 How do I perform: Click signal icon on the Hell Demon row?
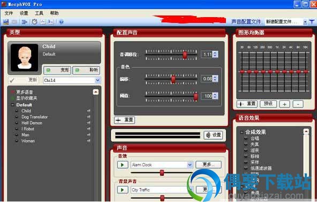(x=88, y=123)
